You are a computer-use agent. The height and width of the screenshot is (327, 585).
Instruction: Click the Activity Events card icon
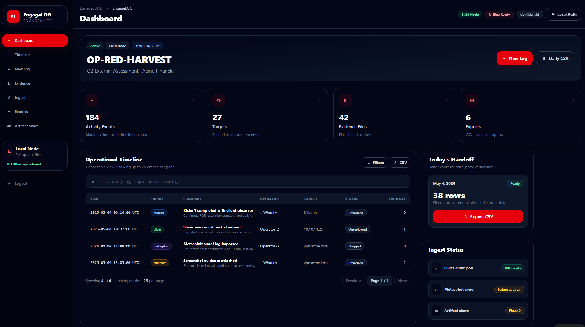[x=92, y=100]
